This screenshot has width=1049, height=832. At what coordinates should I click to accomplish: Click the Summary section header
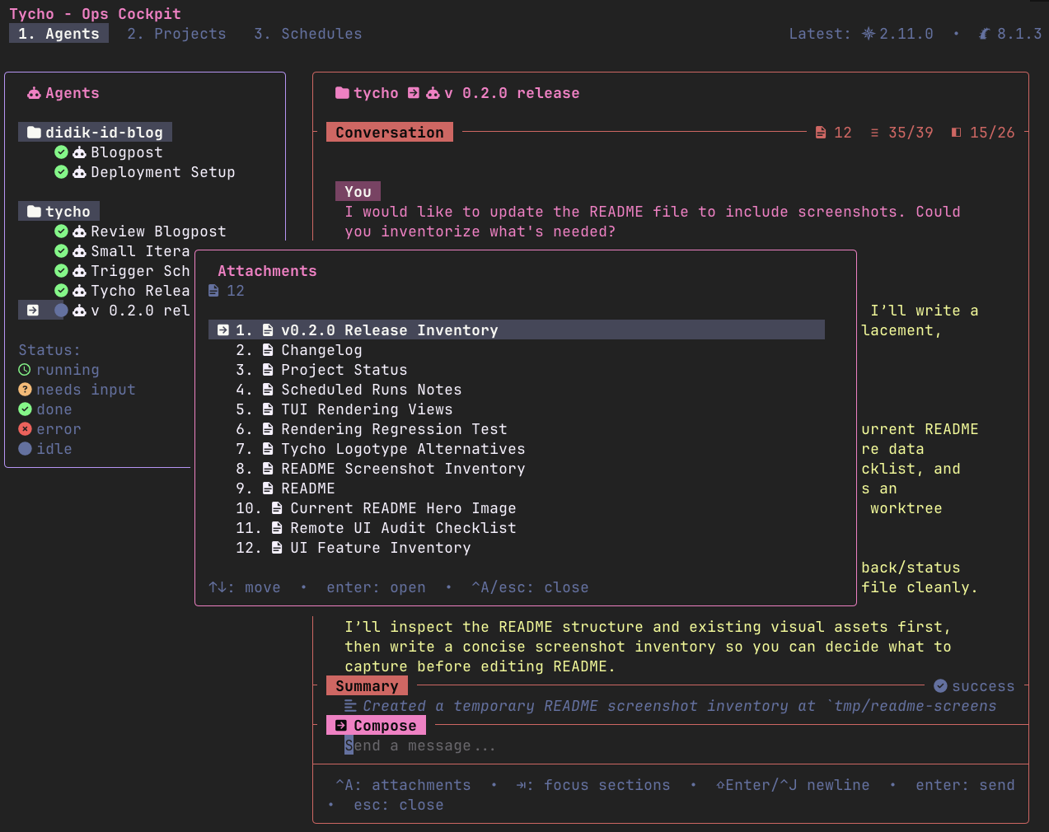pos(367,685)
